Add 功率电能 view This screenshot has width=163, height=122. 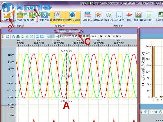(98, 16)
